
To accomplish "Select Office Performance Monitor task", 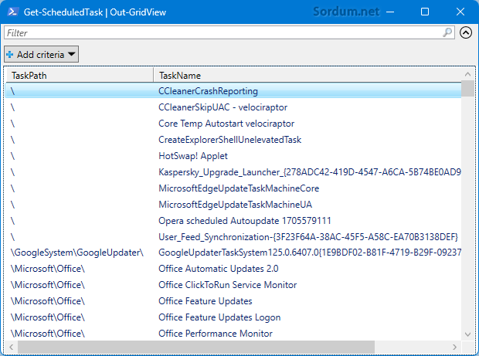I will click(233, 334).
